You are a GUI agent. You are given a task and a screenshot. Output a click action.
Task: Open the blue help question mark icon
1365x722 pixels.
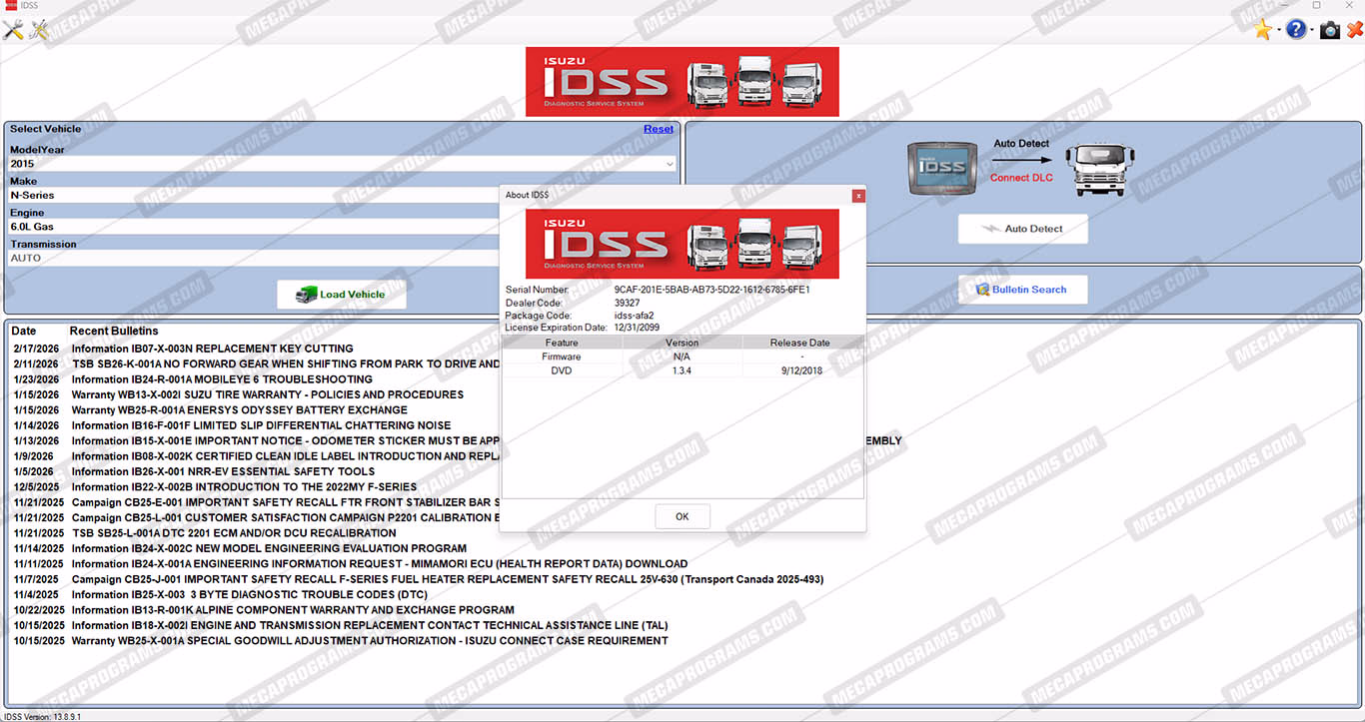tap(1296, 30)
